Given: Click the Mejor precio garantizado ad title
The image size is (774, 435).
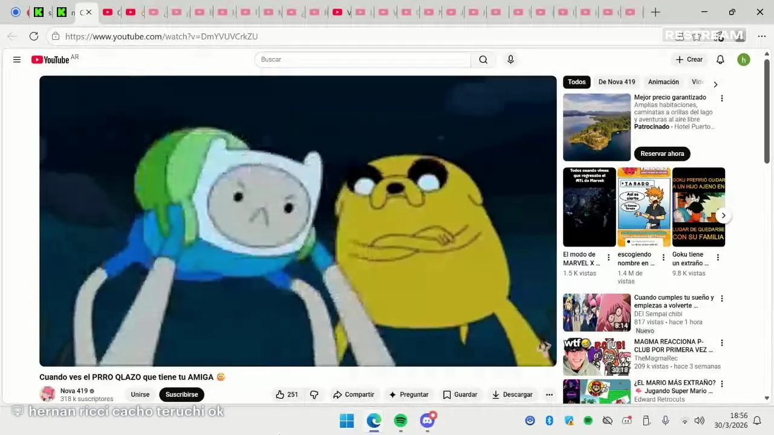Looking at the screenshot, I should point(670,97).
